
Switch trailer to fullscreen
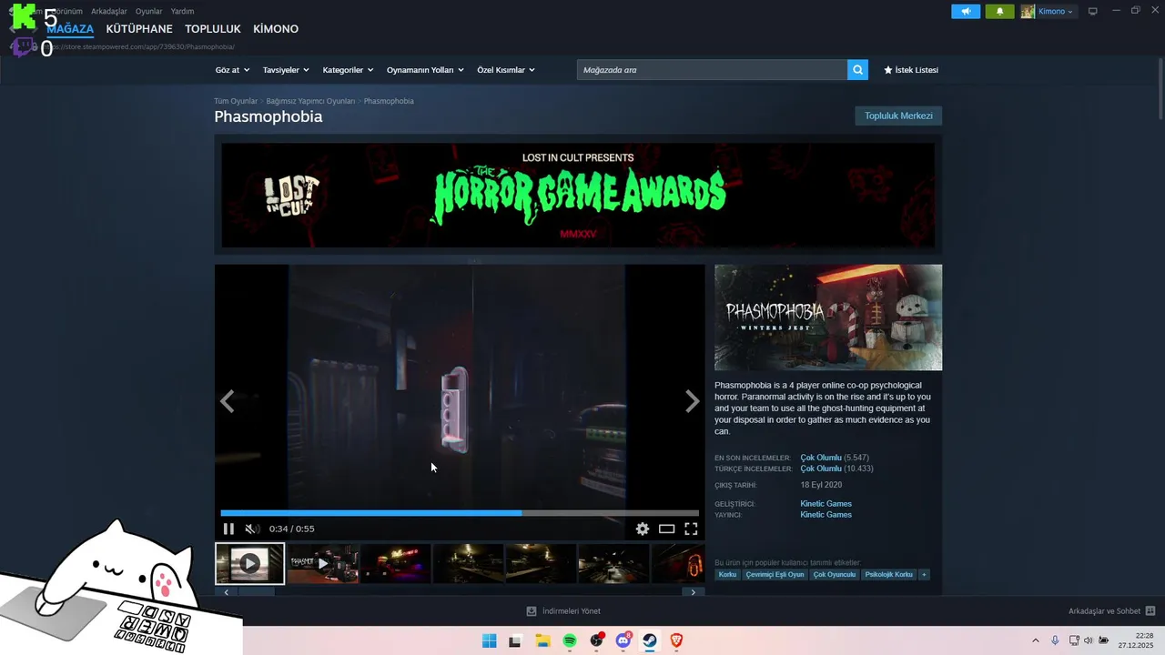pos(692,529)
